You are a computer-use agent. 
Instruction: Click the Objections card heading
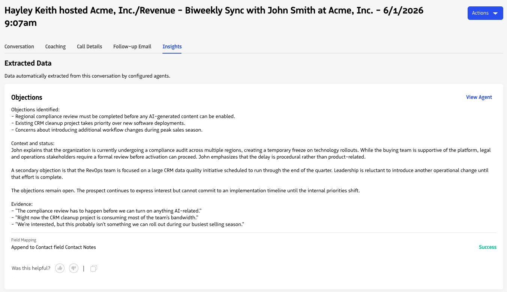pyautogui.click(x=27, y=97)
